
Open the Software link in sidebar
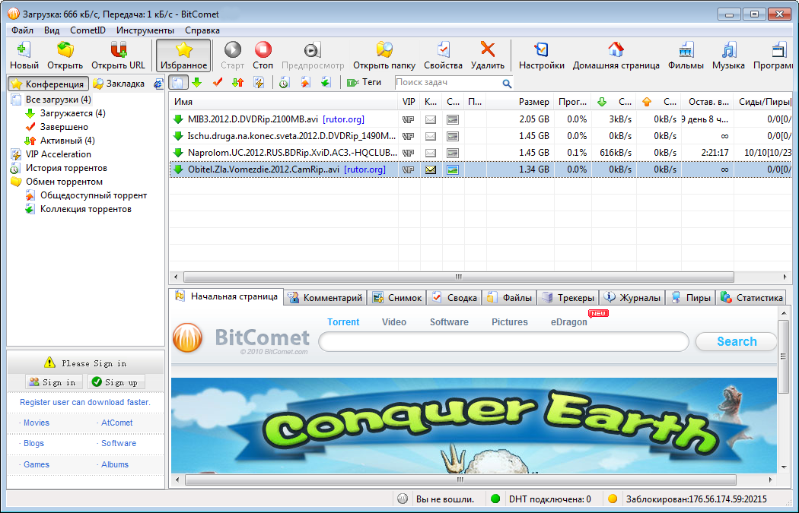tap(118, 443)
